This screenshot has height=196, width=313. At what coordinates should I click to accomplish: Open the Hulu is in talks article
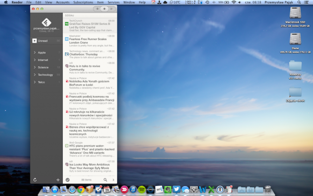tap(90, 68)
